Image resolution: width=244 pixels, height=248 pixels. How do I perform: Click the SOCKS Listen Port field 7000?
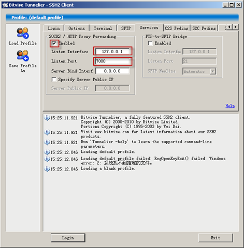coord(112,61)
